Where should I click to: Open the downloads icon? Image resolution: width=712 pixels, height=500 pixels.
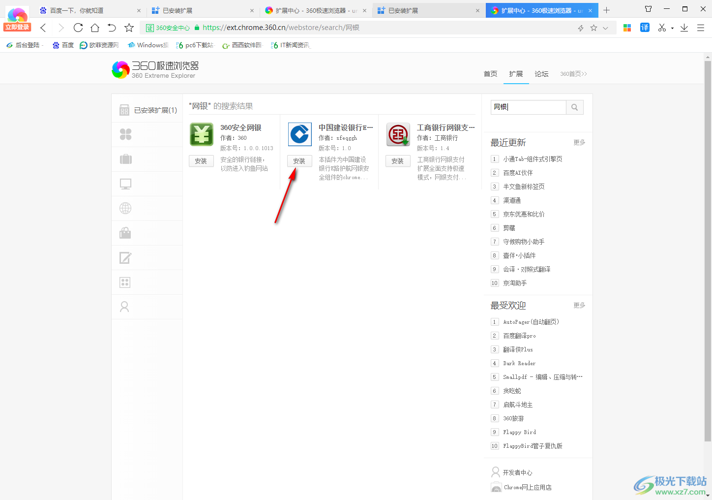click(684, 28)
